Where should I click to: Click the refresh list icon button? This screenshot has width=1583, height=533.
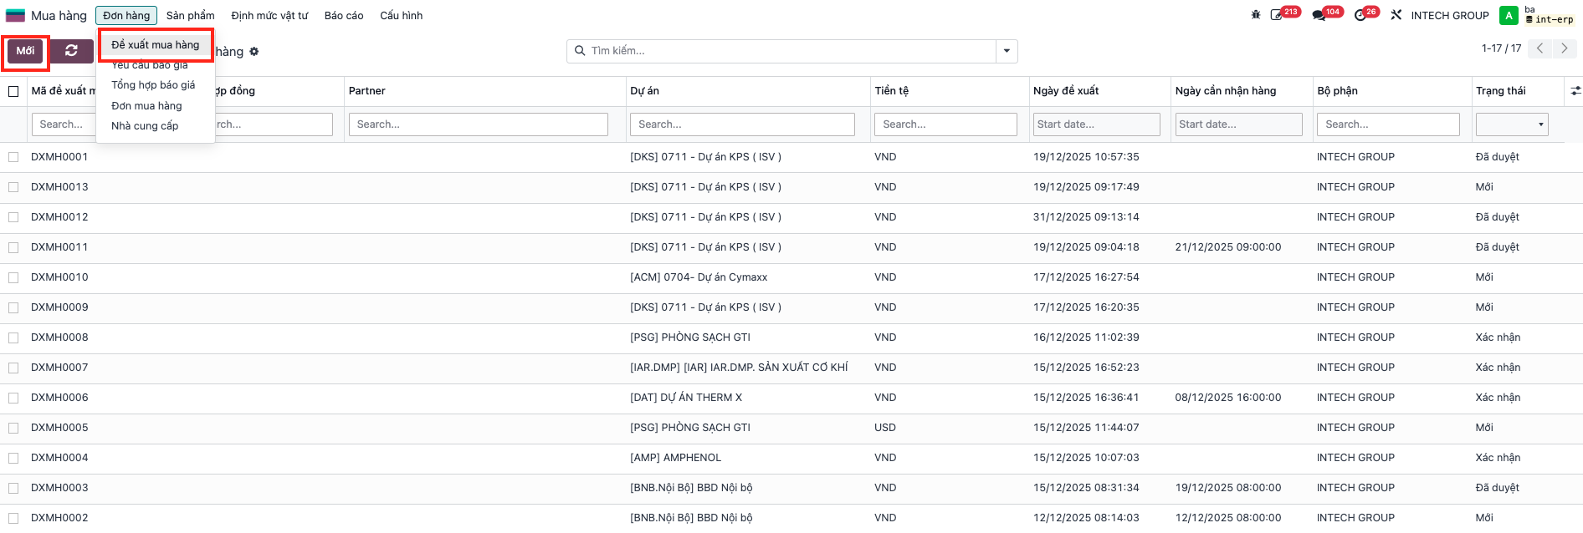coord(71,51)
